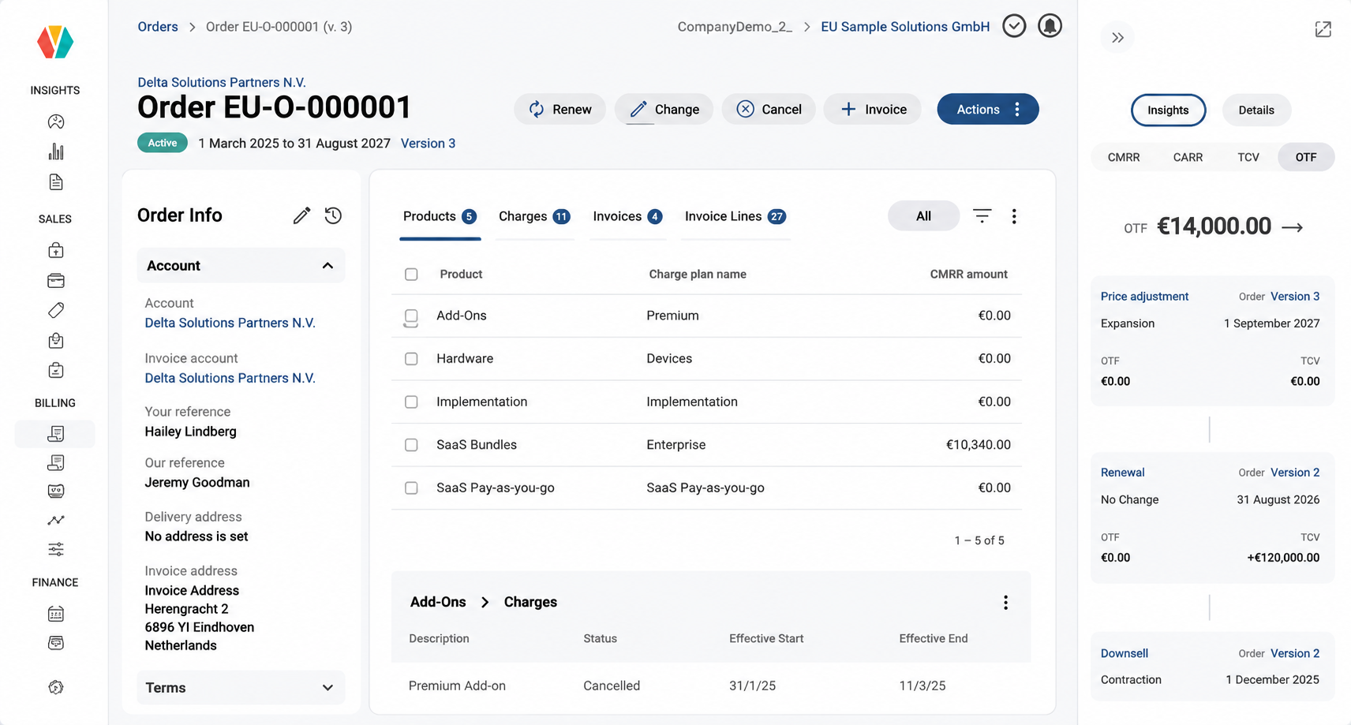Viewport: 1351px width, 725px height.
Task: Click the Premium Add-on charge row
Action: tap(710, 686)
